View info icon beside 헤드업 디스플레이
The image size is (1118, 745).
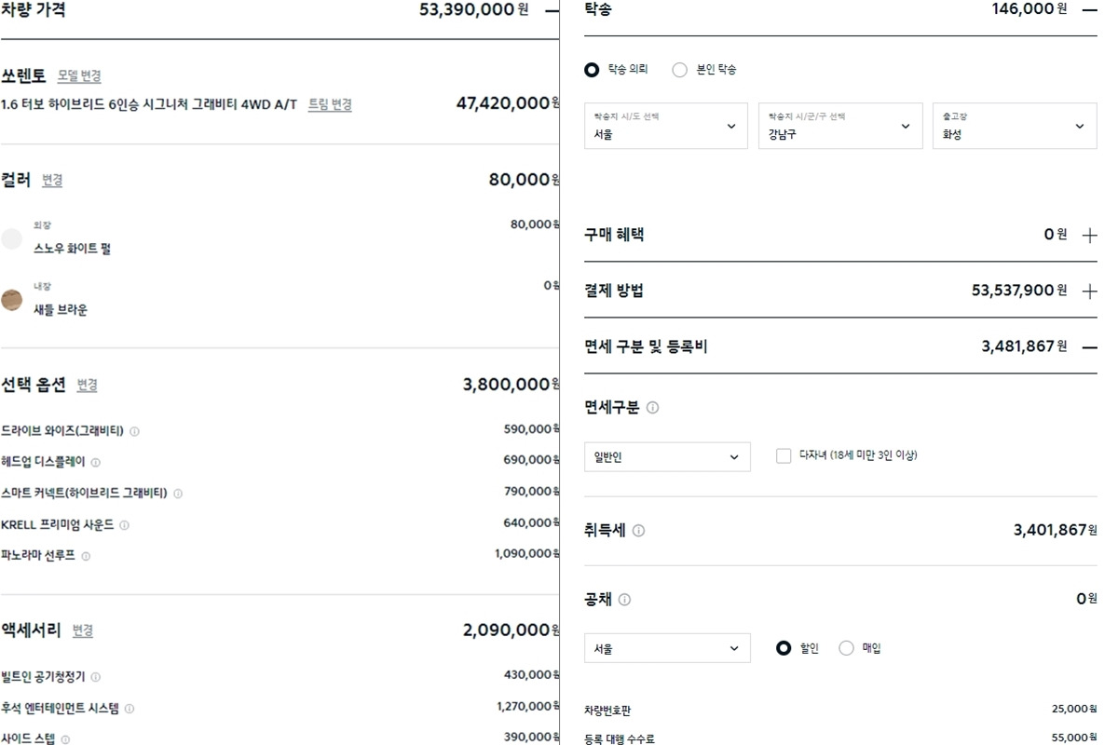pyautogui.click(x=96, y=462)
